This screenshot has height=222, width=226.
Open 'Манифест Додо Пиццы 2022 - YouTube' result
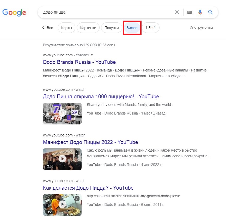[90, 142]
